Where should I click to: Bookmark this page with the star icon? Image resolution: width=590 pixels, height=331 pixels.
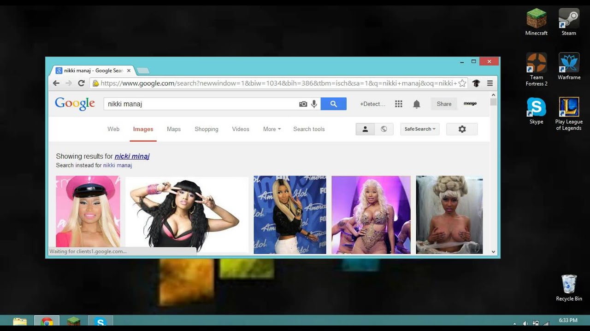[x=462, y=83]
